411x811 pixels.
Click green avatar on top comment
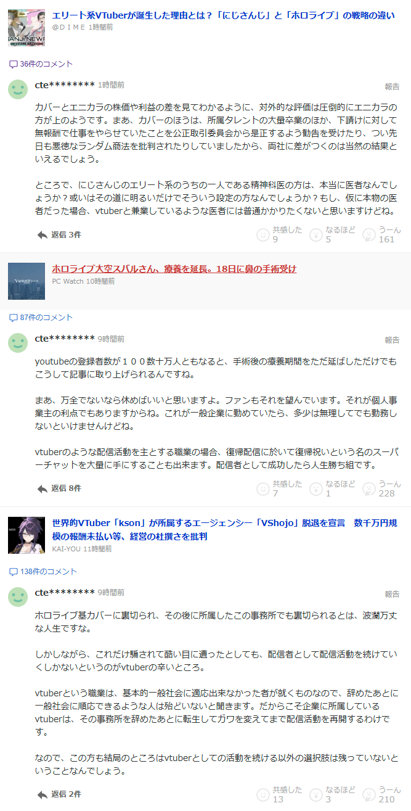coord(18,89)
